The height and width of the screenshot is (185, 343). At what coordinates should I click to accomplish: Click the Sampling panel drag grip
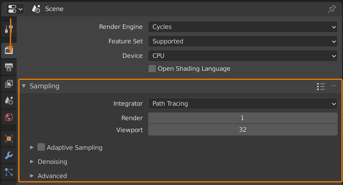[334, 86]
